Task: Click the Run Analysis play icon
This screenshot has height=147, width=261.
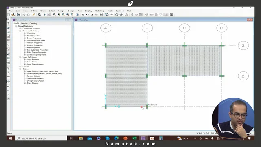Action: point(44,15)
